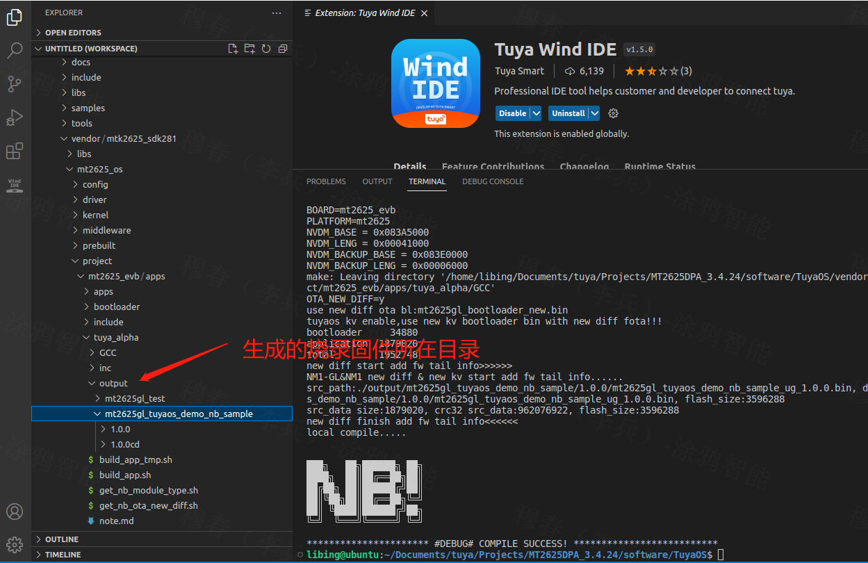The height and width of the screenshot is (563, 868).
Task: Collapse the mt2625_os folder chevron
Action: click(x=70, y=169)
